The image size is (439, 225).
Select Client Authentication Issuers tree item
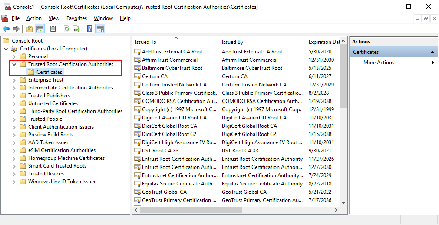[61, 127]
